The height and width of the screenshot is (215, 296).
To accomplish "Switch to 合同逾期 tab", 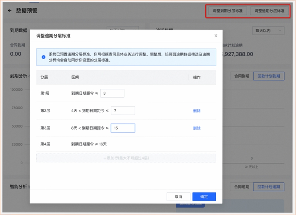I will point(242,187).
